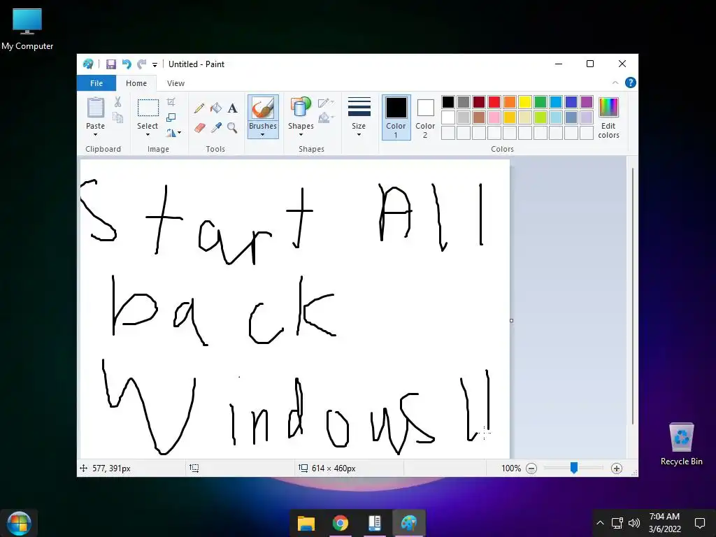This screenshot has height=537, width=716.
Task: Collapse the ribbon with the chevron
Action: pos(615,83)
